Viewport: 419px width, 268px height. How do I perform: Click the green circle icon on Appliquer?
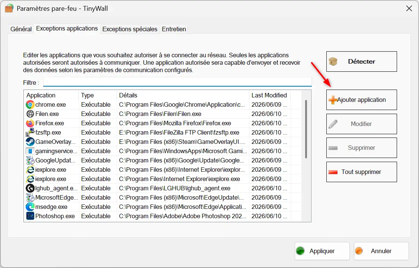click(300, 251)
